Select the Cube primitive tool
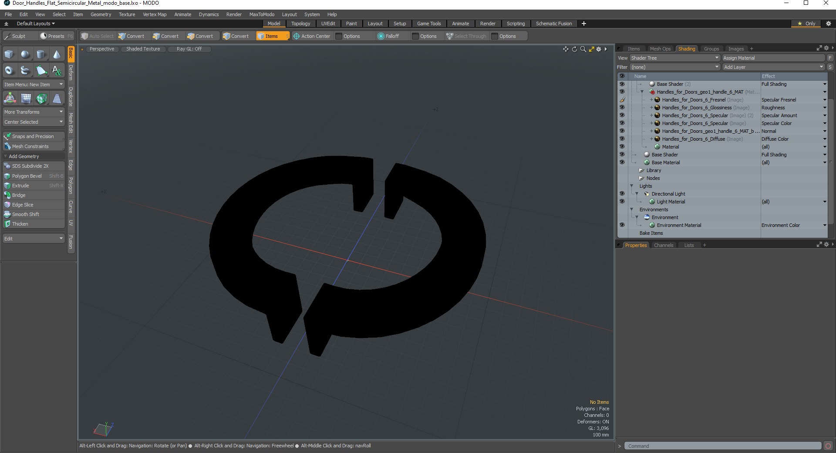The height and width of the screenshot is (453, 836). click(x=10, y=54)
